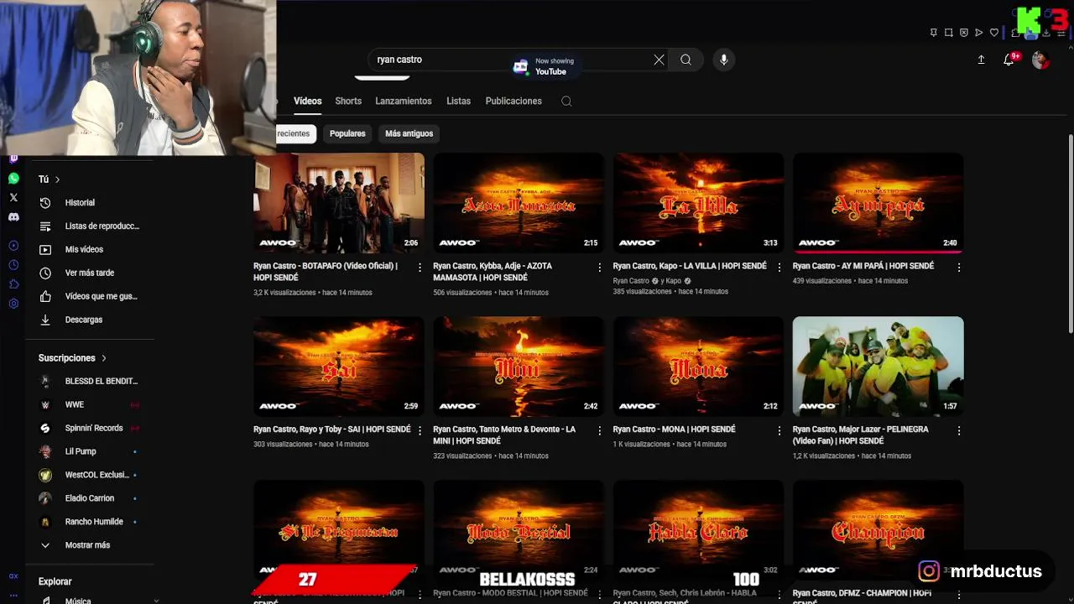Click the pin icon in the browser toolbar

[x=933, y=33]
